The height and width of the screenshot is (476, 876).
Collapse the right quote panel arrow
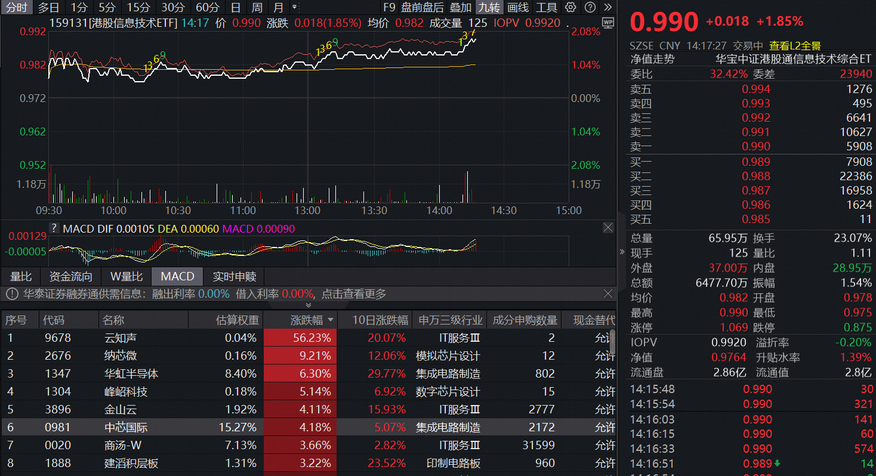click(x=622, y=252)
